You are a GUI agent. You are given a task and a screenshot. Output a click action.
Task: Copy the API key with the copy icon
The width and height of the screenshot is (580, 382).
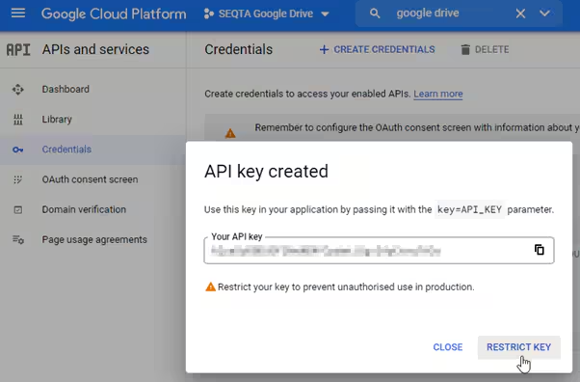(x=540, y=250)
